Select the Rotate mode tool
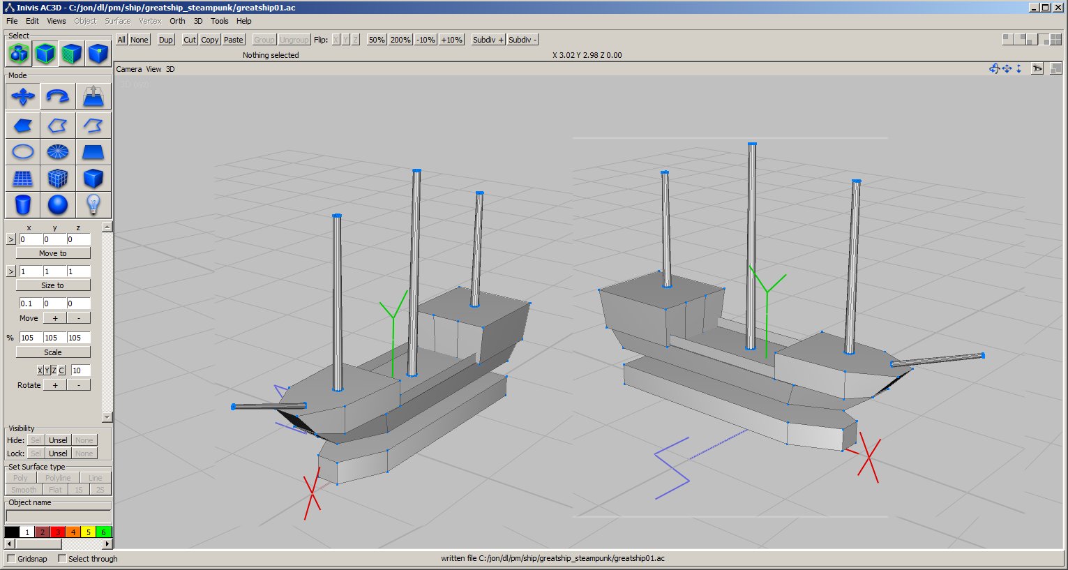Image resolution: width=1068 pixels, height=570 pixels. coord(58,97)
